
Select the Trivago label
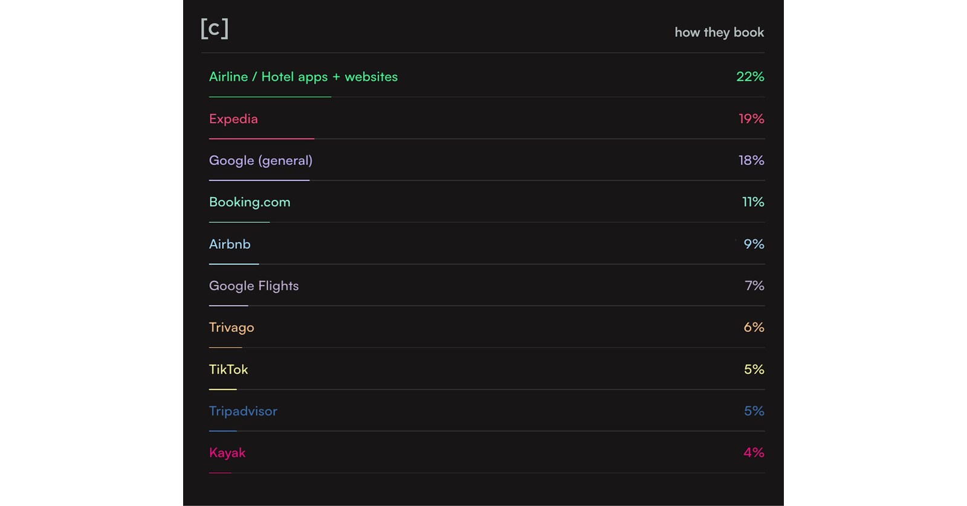pyautogui.click(x=231, y=328)
